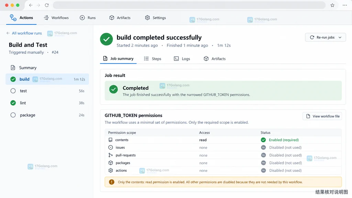This screenshot has height=198, width=352.
Task: Click the issues scope icon
Action: coord(110,147)
